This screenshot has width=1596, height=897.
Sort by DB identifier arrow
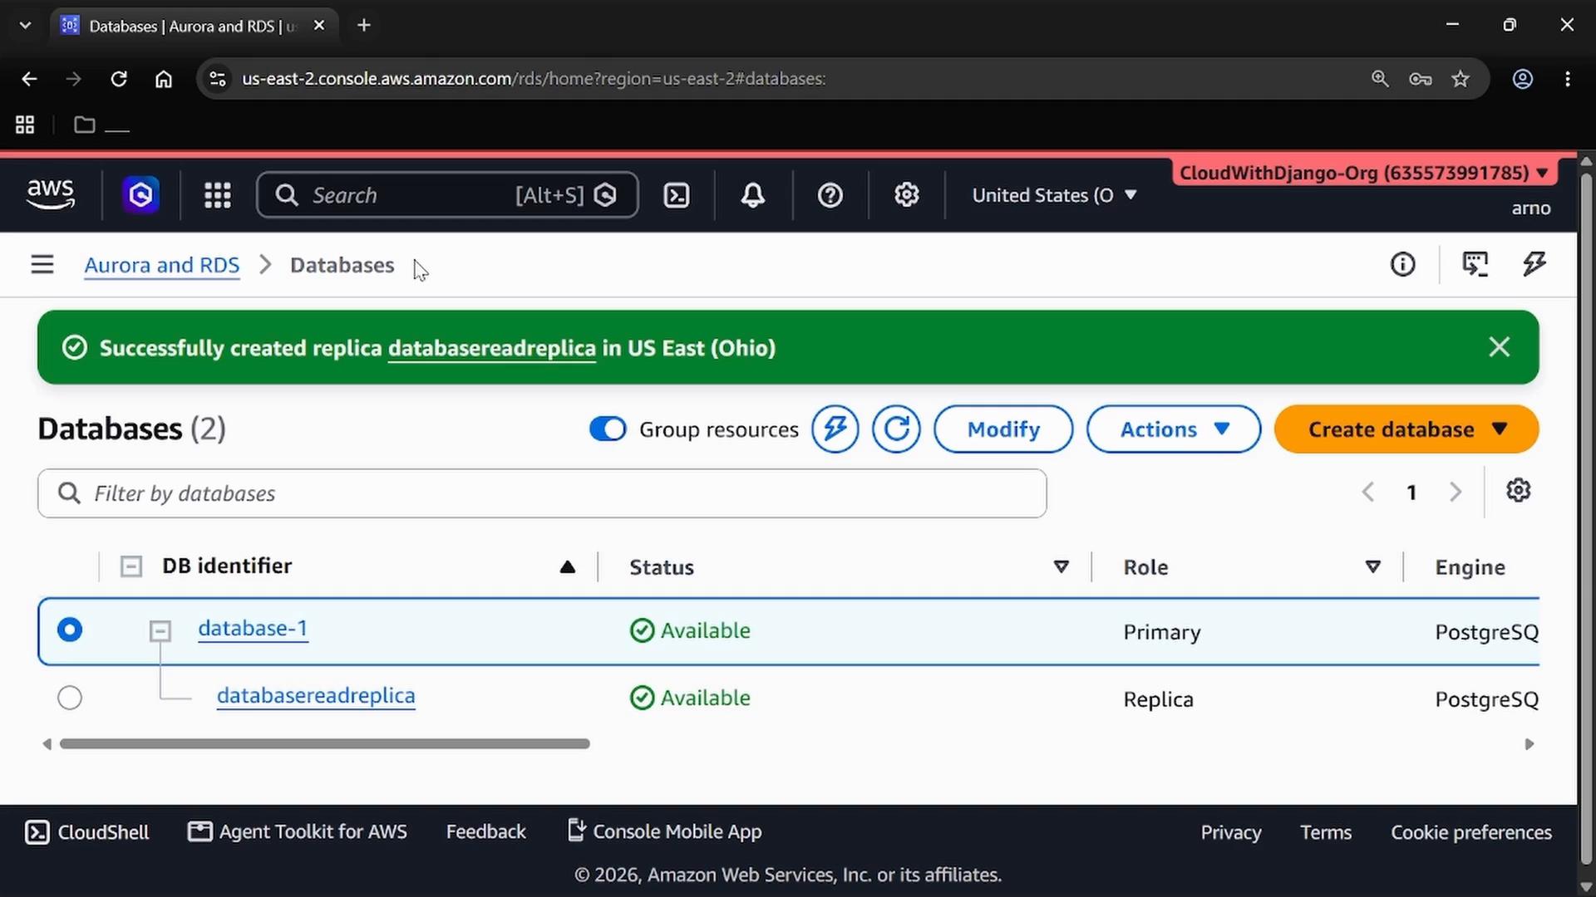coord(568,567)
